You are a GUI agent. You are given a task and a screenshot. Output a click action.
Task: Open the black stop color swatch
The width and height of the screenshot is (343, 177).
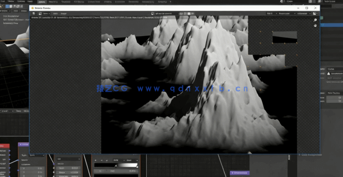(116, 176)
